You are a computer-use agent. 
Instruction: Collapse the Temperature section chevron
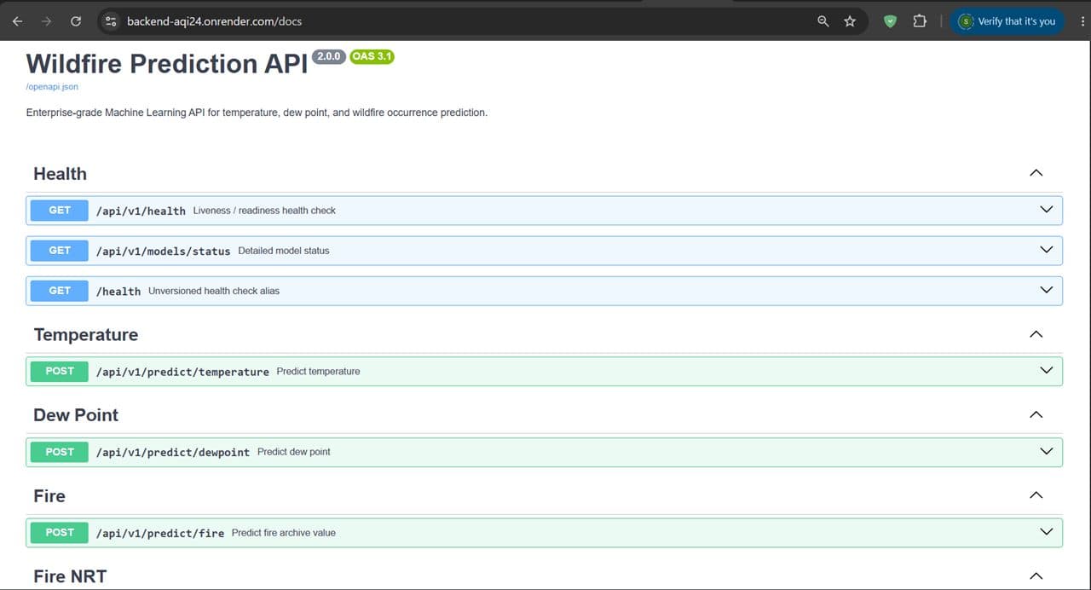tap(1036, 334)
